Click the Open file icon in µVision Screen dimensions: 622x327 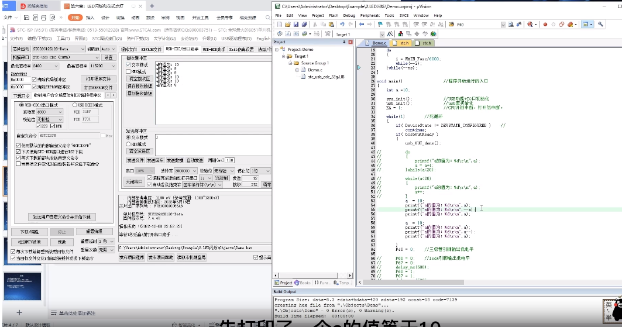288,25
